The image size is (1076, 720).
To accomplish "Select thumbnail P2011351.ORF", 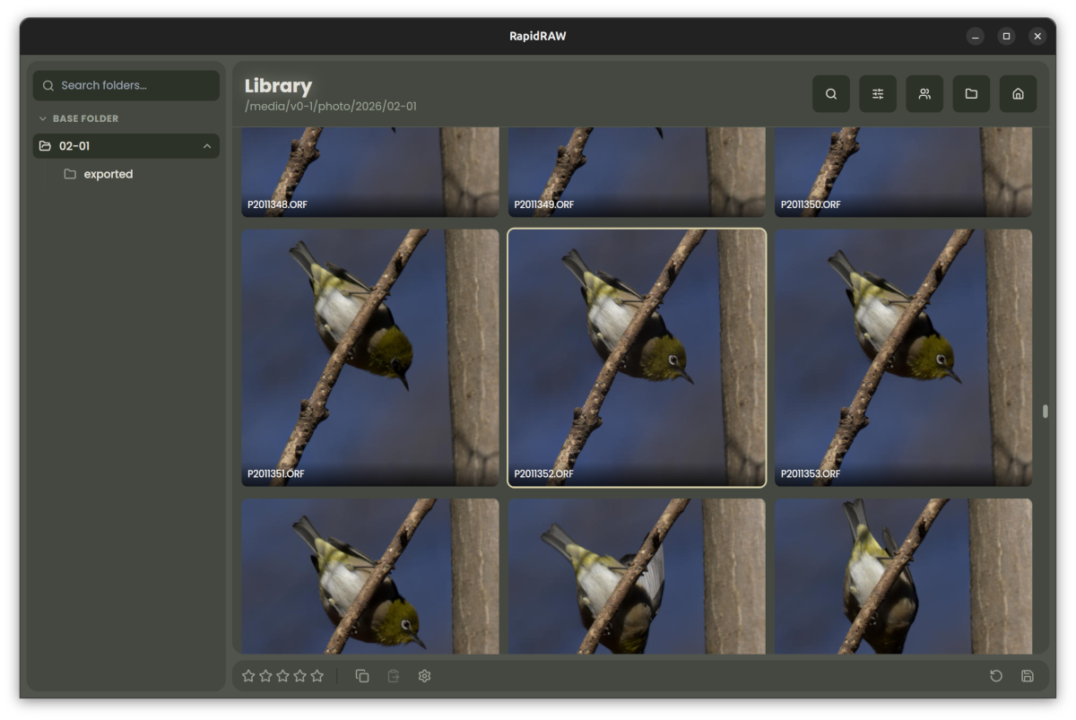I will [370, 358].
